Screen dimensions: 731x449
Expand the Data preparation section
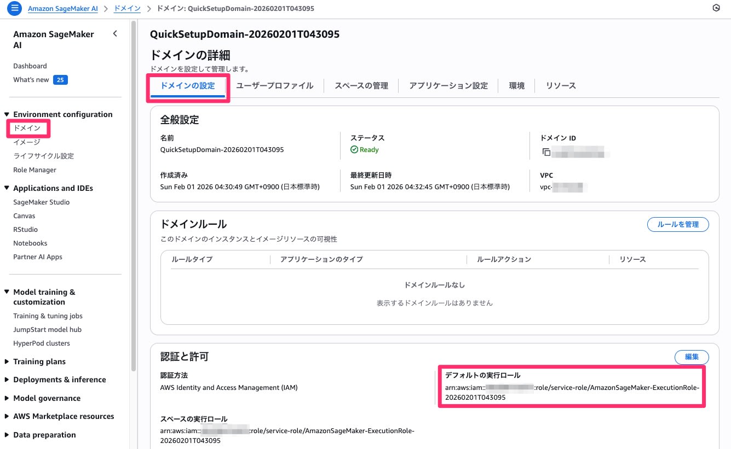point(7,435)
